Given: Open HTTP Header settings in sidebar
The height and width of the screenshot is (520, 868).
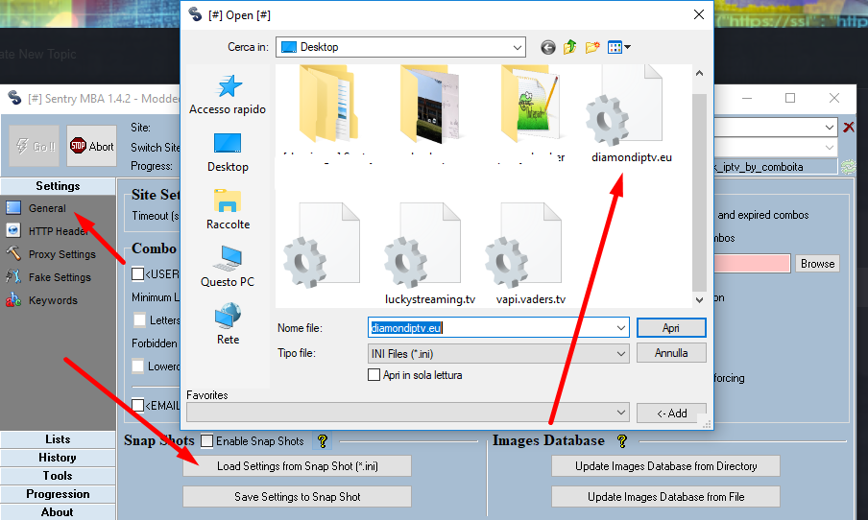Looking at the screenshot, I should [59, 231].
